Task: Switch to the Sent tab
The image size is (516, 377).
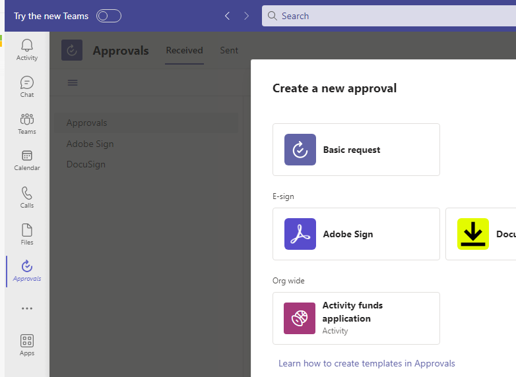Action: click(229, 50)
